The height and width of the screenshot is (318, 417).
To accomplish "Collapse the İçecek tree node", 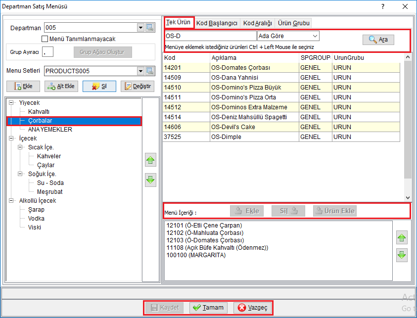I will coord(11,138).
